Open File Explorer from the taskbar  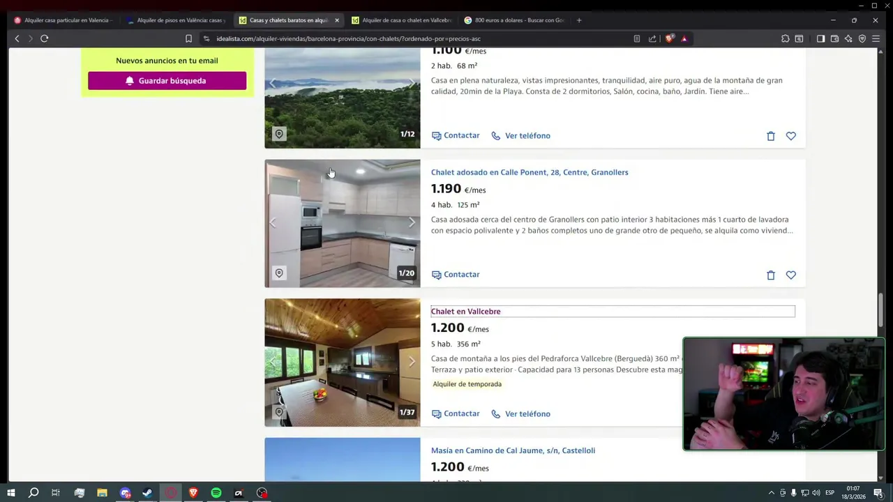102,493
